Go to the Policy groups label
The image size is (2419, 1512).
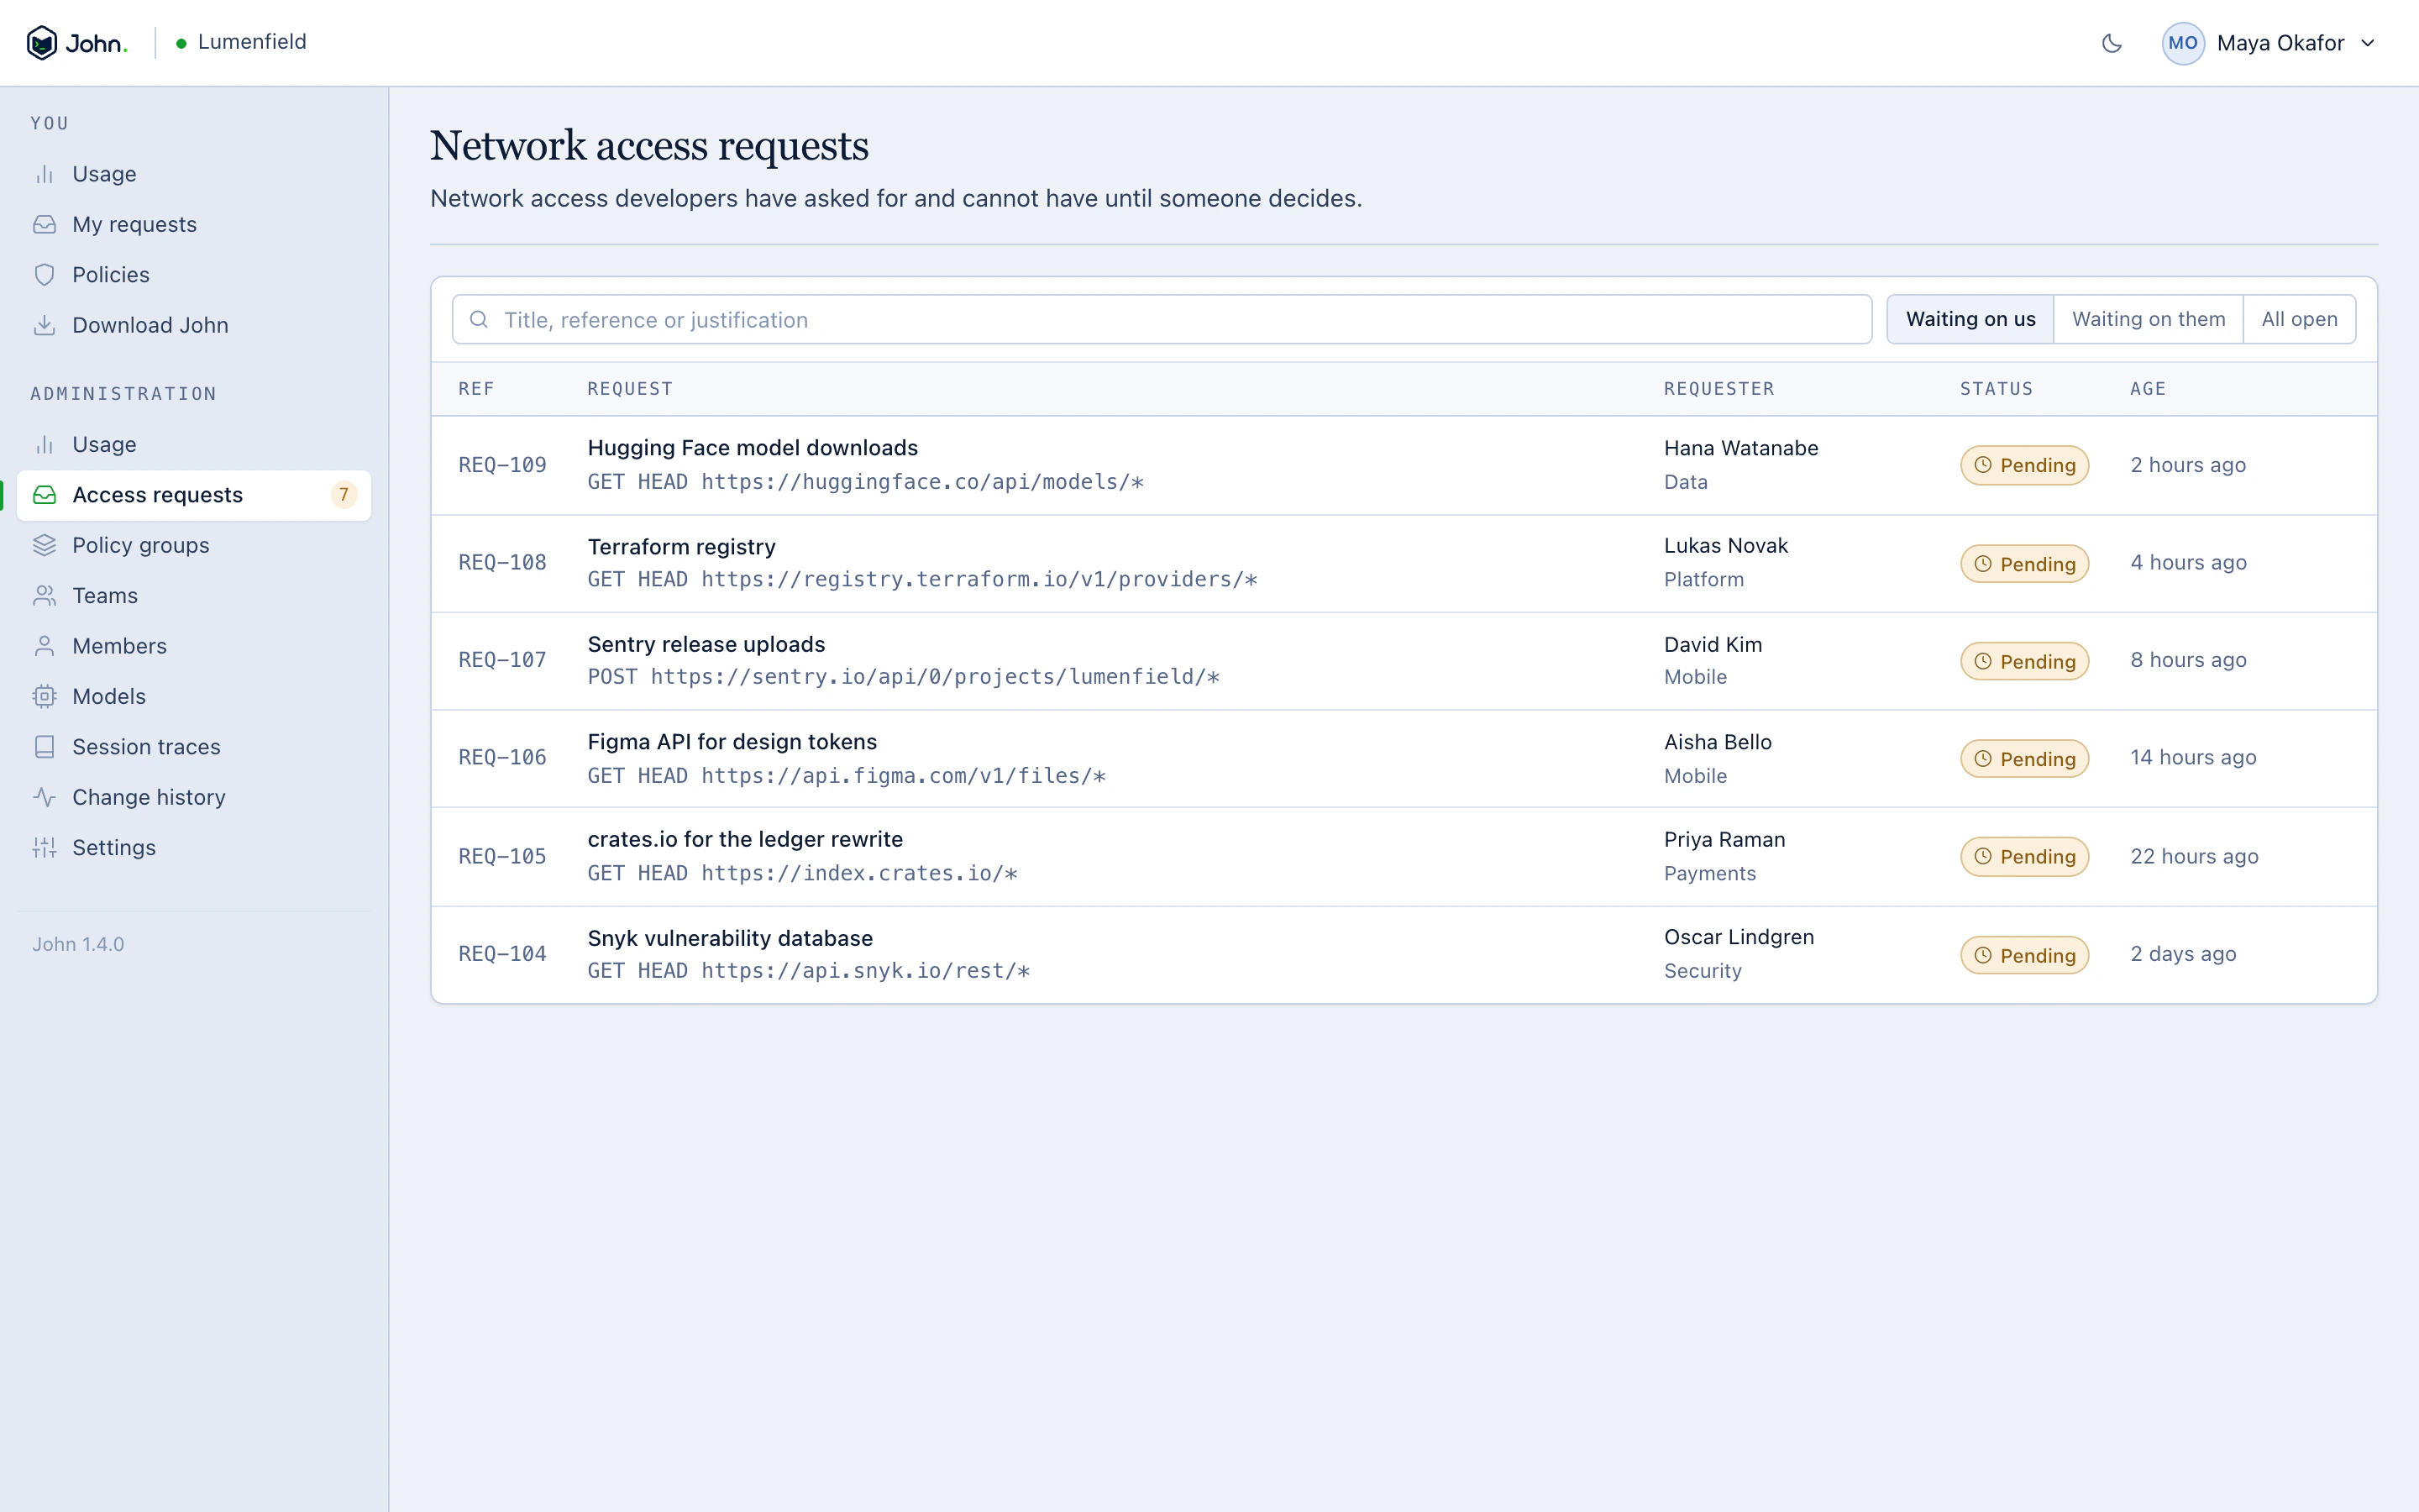coord(141,545)
